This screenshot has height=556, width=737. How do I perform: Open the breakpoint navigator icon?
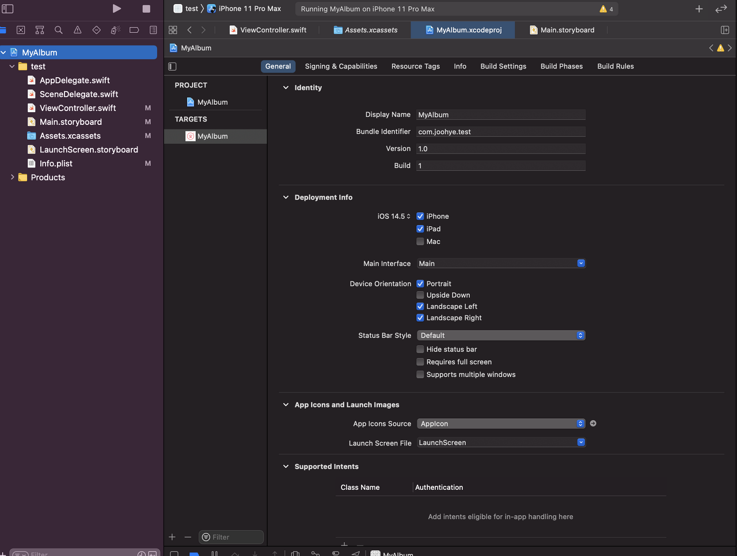[x=134, y=30]
